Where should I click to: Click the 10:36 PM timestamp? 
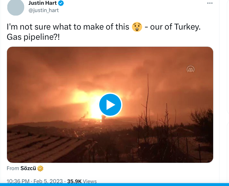(x=18, y=182)
